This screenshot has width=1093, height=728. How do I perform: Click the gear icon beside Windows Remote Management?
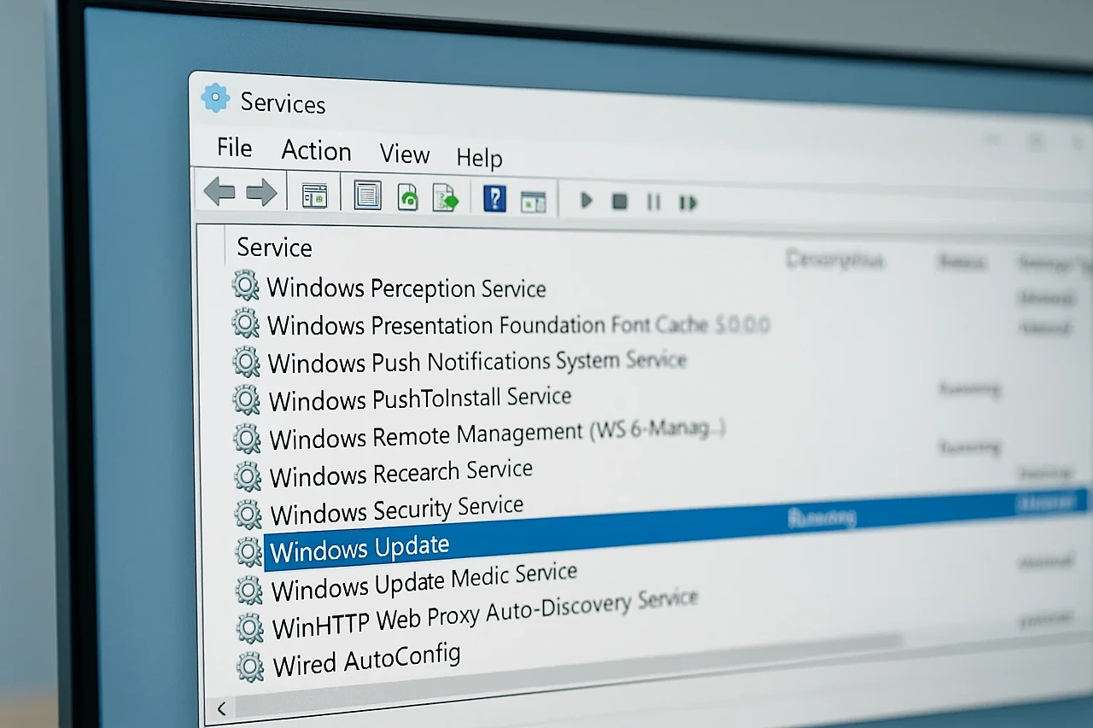click(247, 438)
